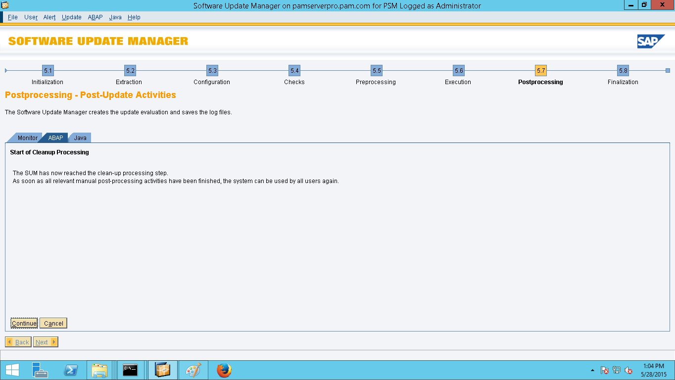Open the Help menu
The width and height of the screenshot is (675, 380).
[134, 17]
